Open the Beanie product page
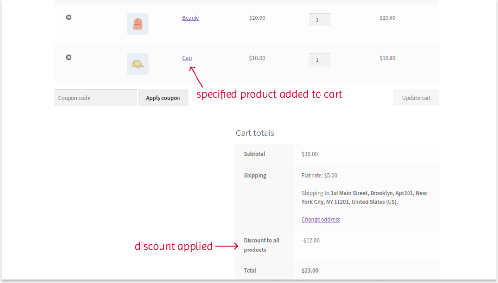 coord(190,17)
